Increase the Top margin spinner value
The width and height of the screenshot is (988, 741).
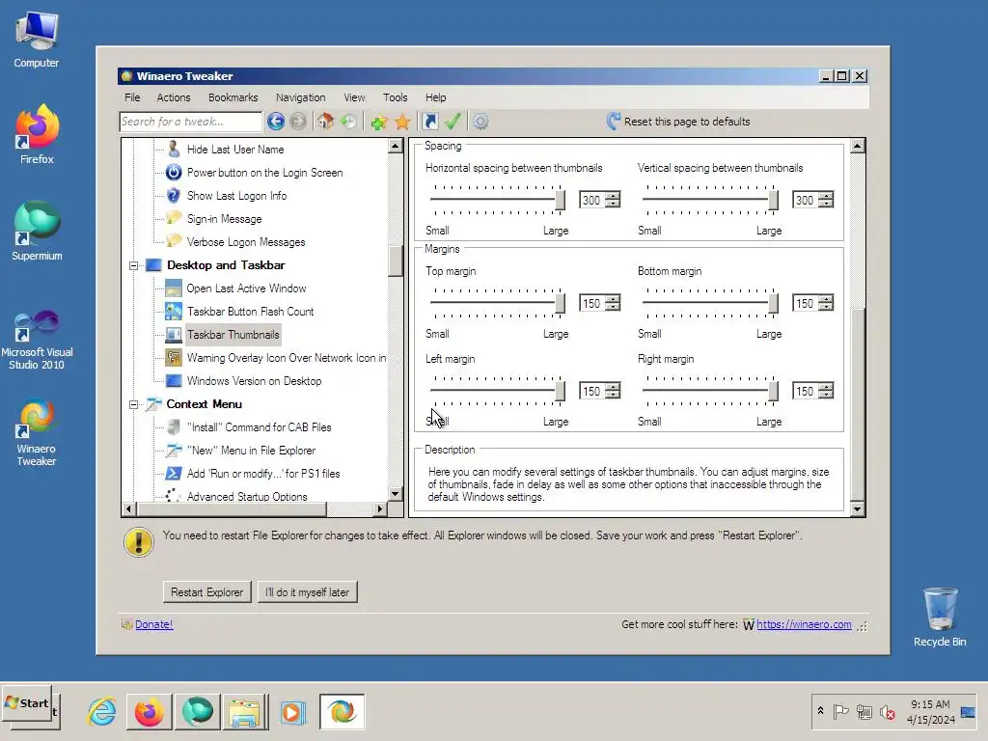613,299
